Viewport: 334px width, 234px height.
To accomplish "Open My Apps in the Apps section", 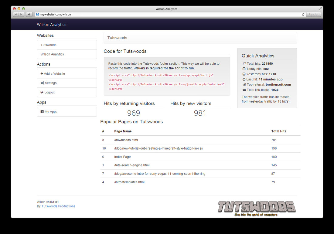I will 67,112.
